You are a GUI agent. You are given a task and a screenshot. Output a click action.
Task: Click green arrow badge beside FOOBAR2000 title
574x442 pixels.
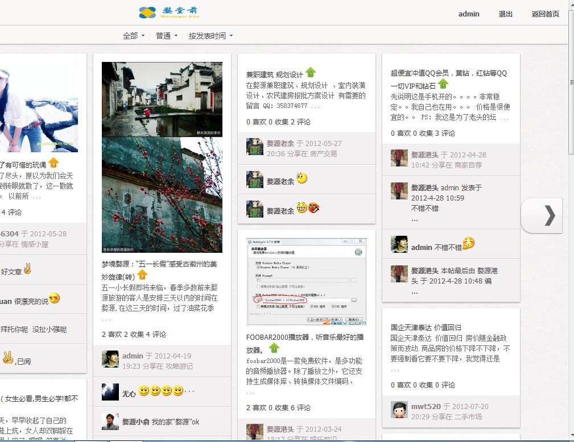click(x=274, y=348)
